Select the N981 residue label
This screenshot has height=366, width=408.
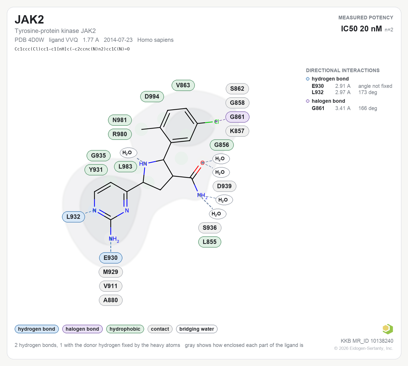[120, 120]
